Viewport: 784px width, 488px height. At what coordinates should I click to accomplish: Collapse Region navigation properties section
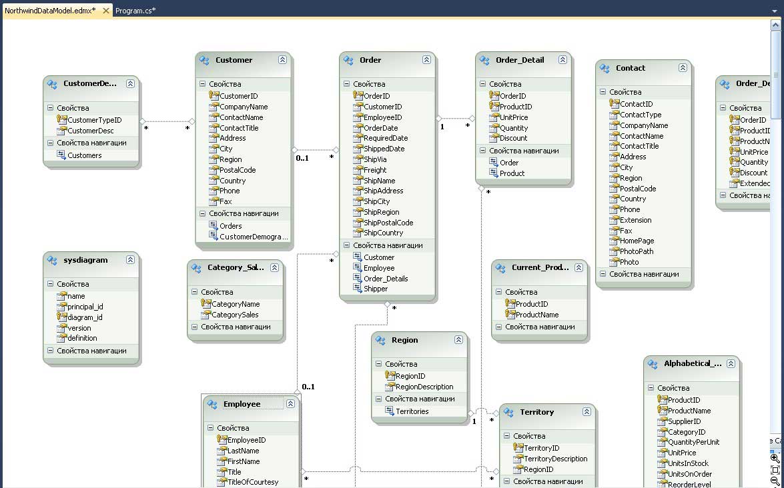pyautogui.click(x=378, y=399)
